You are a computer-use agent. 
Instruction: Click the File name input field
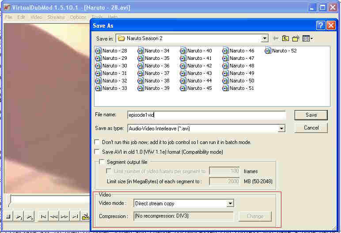tap(207, 115)
